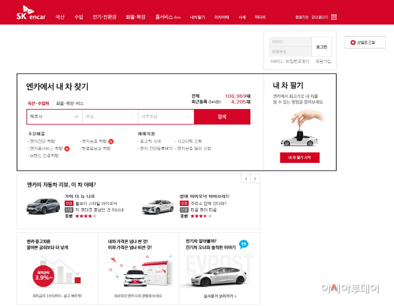Click the speech bubble quote icon on EV banner
The height and width of the screenshot is (306, 394).
pyautogui.click(x=244, y=244)
